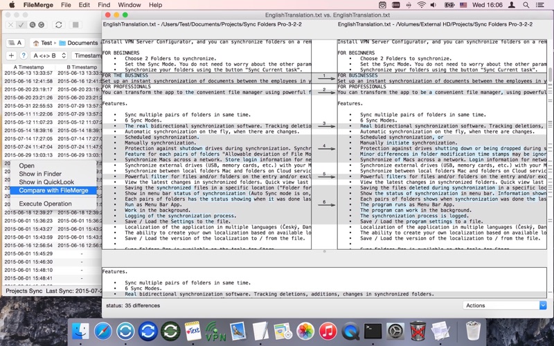Open VPN app from the Dock
The width and height of the screenshot is (554, 346).
215,331
